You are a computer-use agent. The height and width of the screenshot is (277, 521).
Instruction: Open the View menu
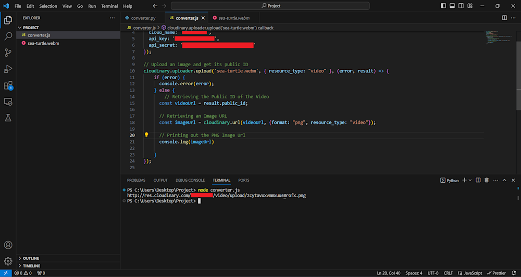(67, 6)
